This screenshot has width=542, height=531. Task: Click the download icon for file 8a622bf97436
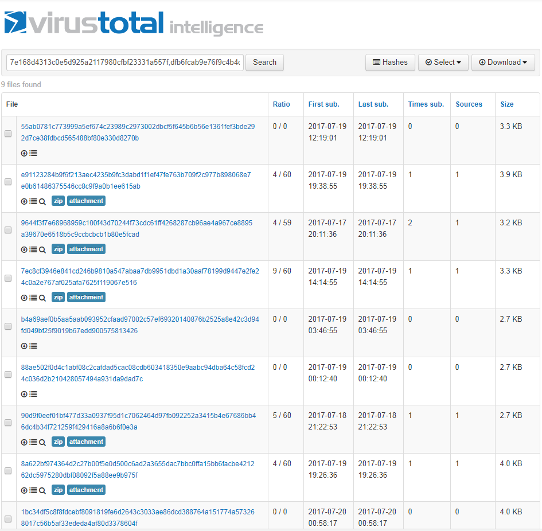tap(24, 490)
